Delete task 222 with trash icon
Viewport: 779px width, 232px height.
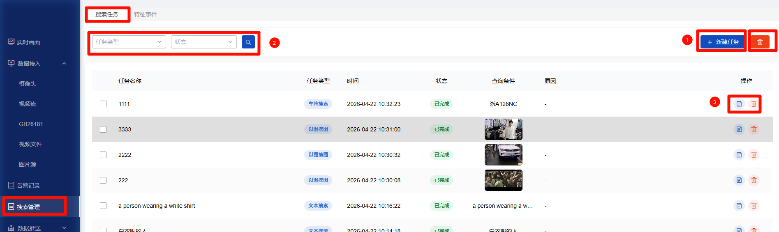[x=754, y=180]
